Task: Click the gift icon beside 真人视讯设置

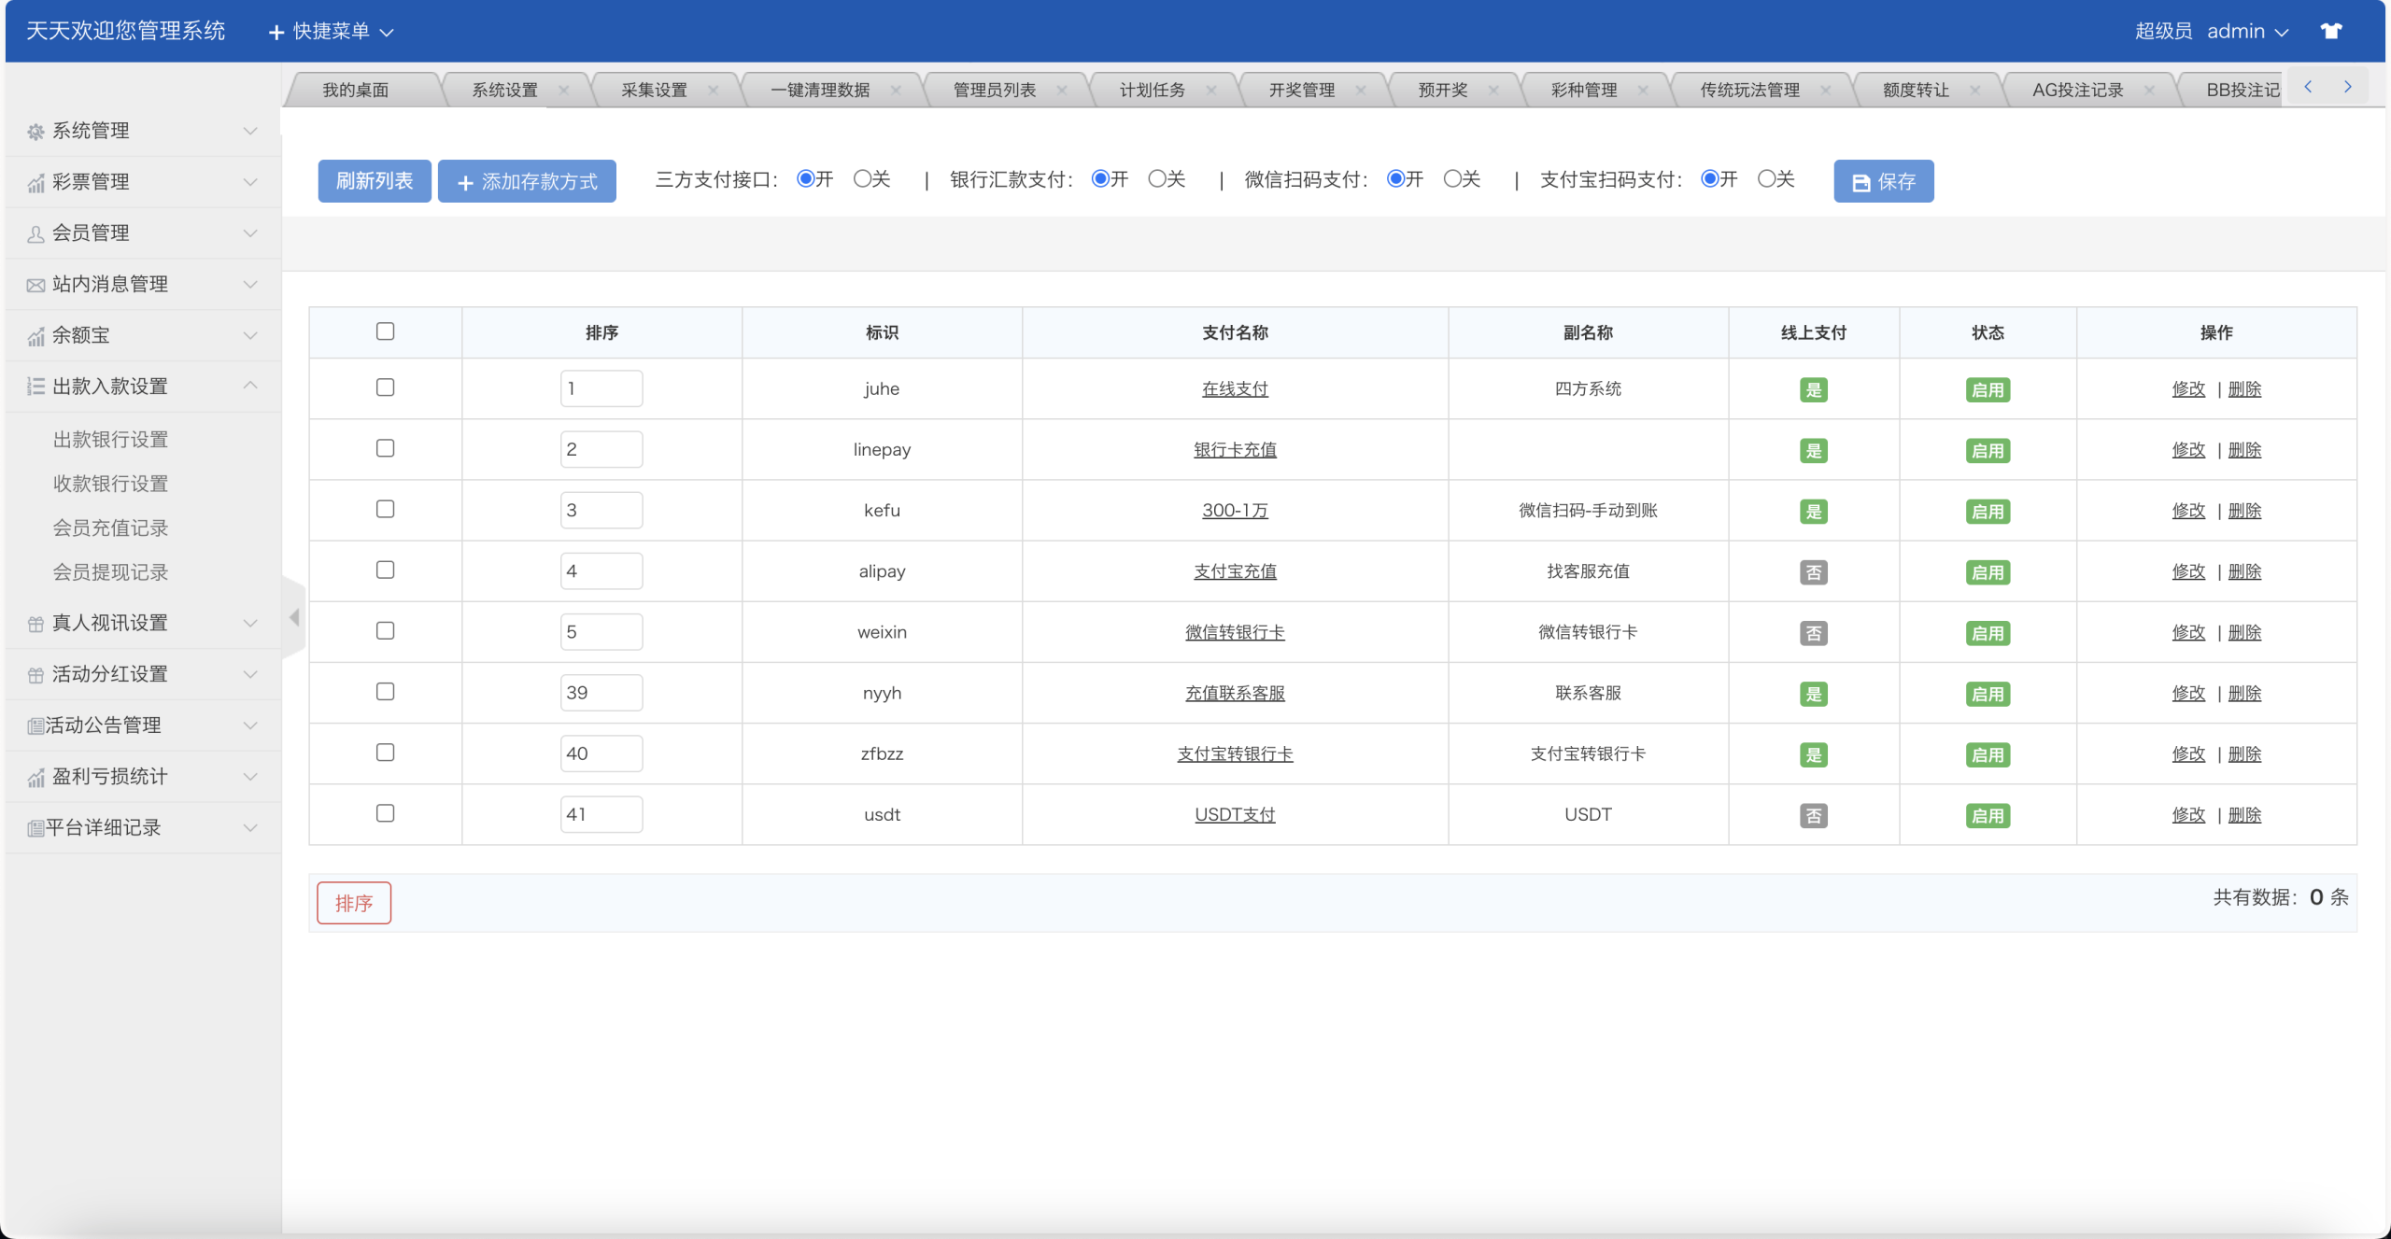Action: pos(35,624)
